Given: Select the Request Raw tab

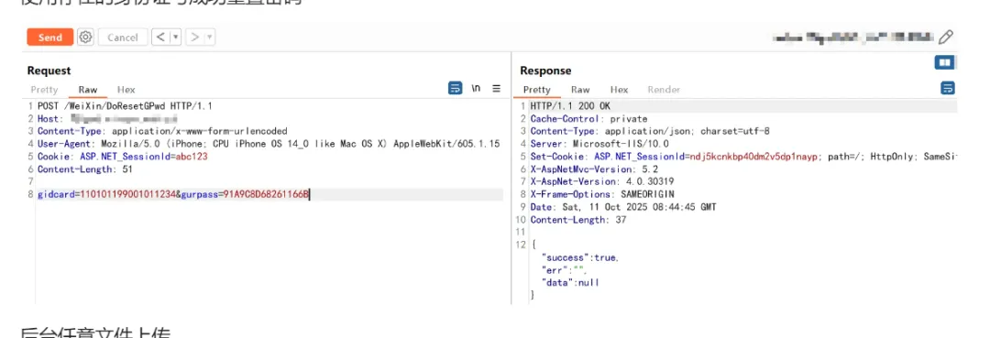Looking at the screenshot, I should tap(88, 90).
